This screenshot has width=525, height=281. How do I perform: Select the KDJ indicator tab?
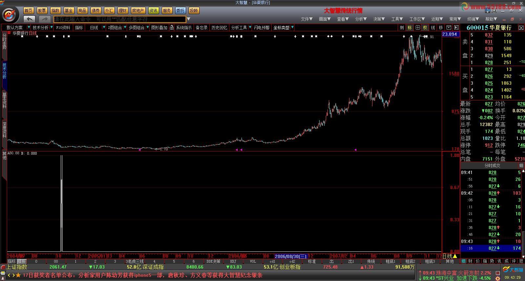click(233, 261)
